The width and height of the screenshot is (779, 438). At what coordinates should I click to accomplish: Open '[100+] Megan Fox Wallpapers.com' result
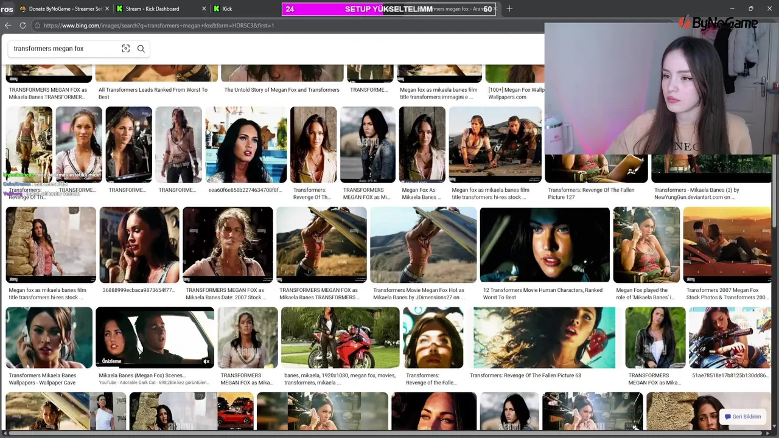click(x=516, y=93)
